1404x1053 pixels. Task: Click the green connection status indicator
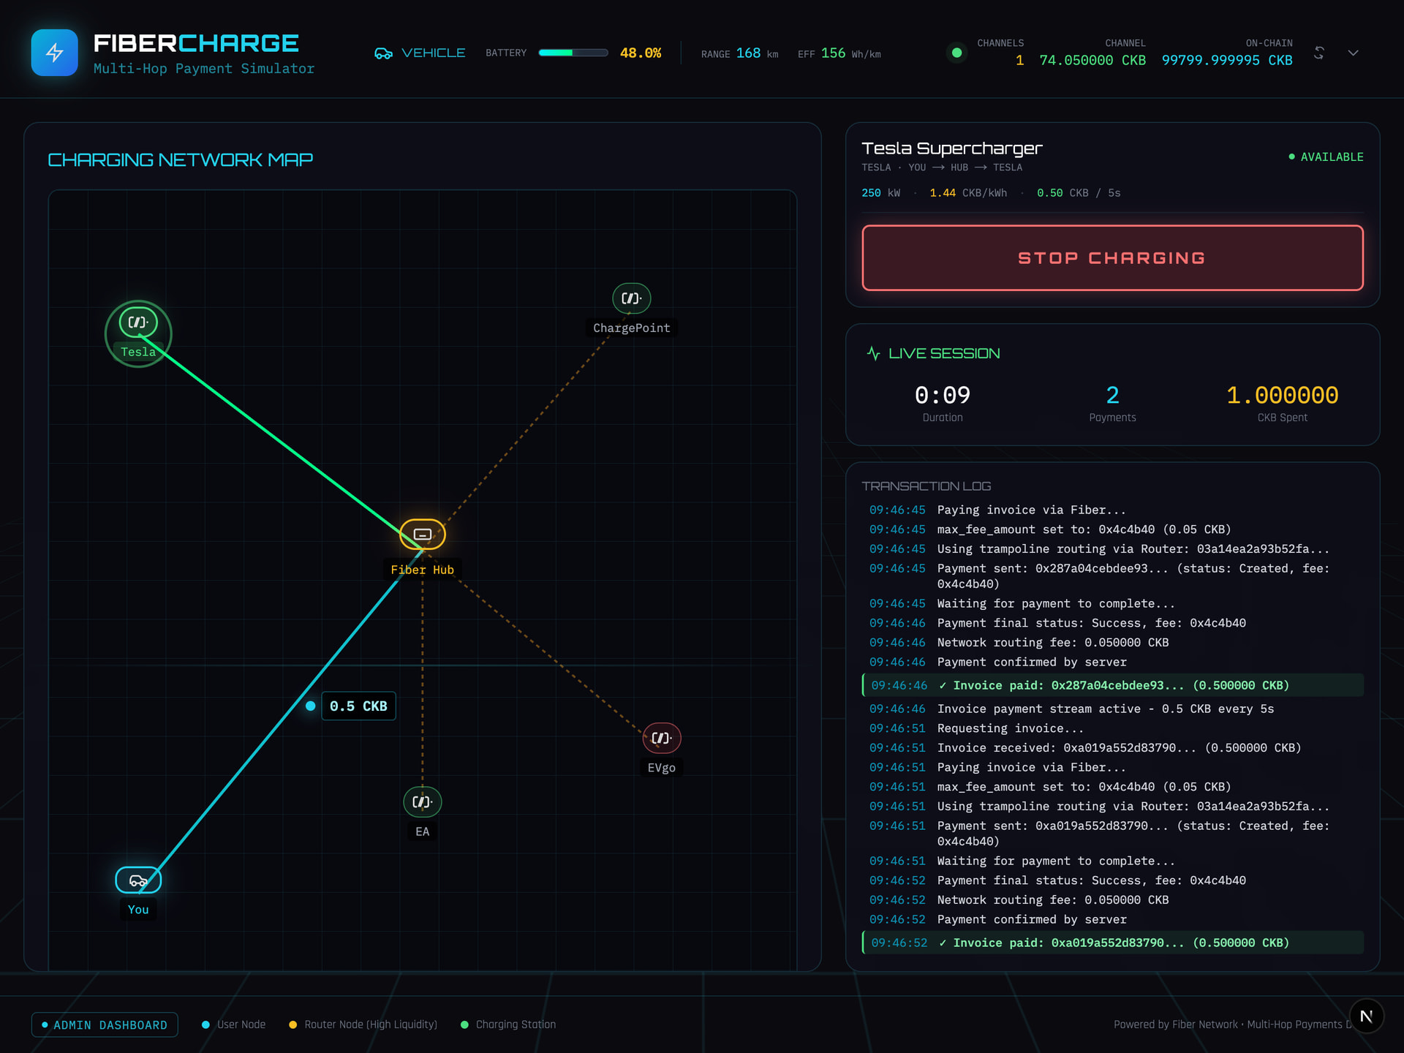[x=956, y=53]
